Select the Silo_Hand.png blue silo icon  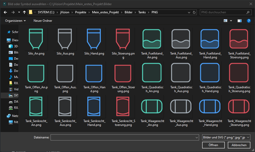pyautogui.click(x=94, y=39)
